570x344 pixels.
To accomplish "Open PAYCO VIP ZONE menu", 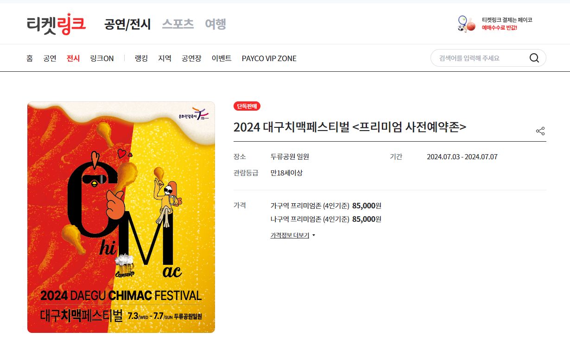I will coord(269,58).
